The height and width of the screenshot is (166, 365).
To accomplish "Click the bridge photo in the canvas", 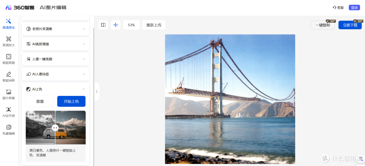I will pos(230,99).
